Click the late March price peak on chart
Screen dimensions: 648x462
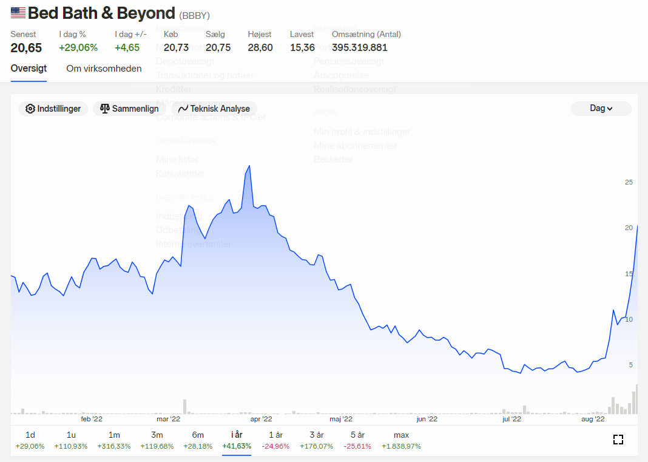click(x=249, y=166)
